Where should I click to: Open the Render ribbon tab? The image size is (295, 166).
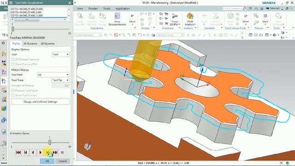click(93, 9)
